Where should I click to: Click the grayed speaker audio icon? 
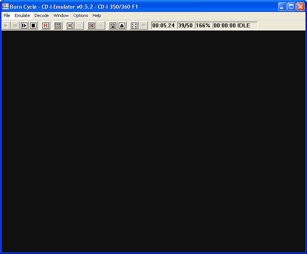coord(79,25)
